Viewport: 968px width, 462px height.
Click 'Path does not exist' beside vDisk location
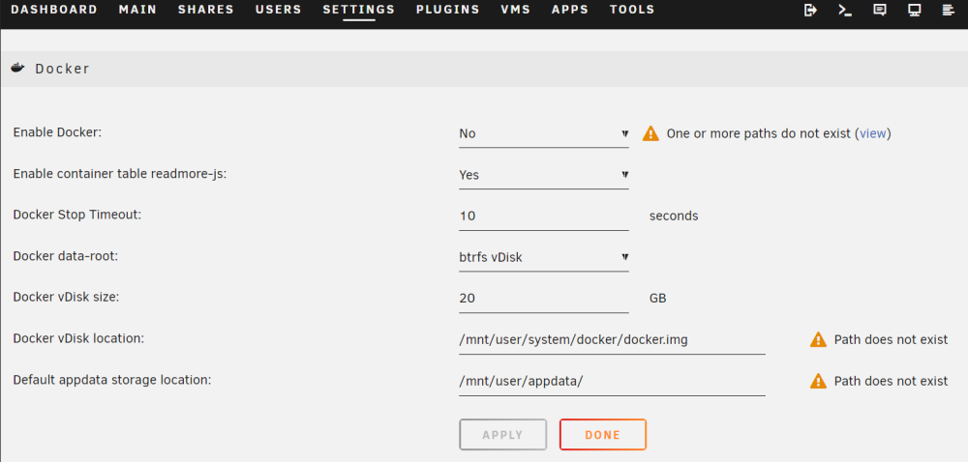coord(891,340)
